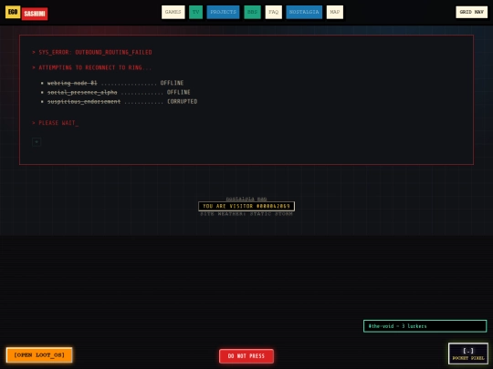Image resolution: width=493 pixels, height=369 pixels.
Task: Open the #the-void lurkers chat bar
Action: (425, 326)
